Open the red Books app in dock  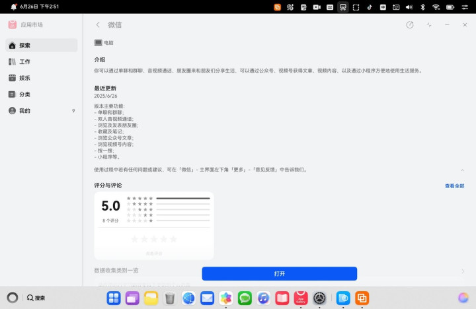(x=282, y=298)
